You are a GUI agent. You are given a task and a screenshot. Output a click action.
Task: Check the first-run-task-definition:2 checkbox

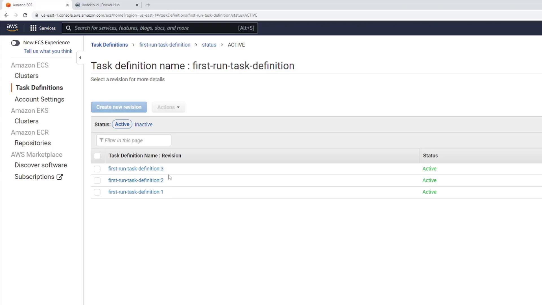pyautogui.click(x=97, y=180)
